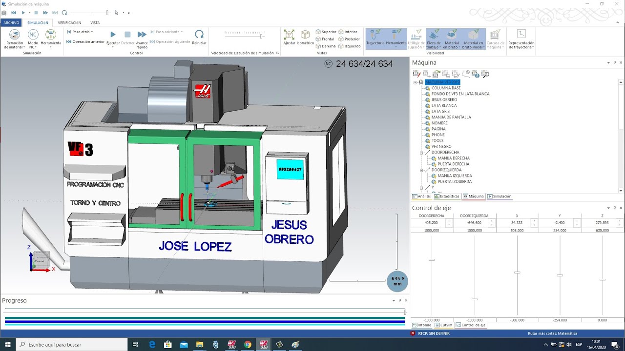The height and width of the screenshot is (351, 625).
Task: Click the Windows search box
Action: pos(72,345)
